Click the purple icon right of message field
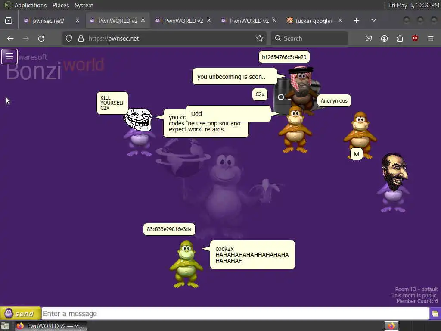441x331 pixels. click(x=435, y=314)
